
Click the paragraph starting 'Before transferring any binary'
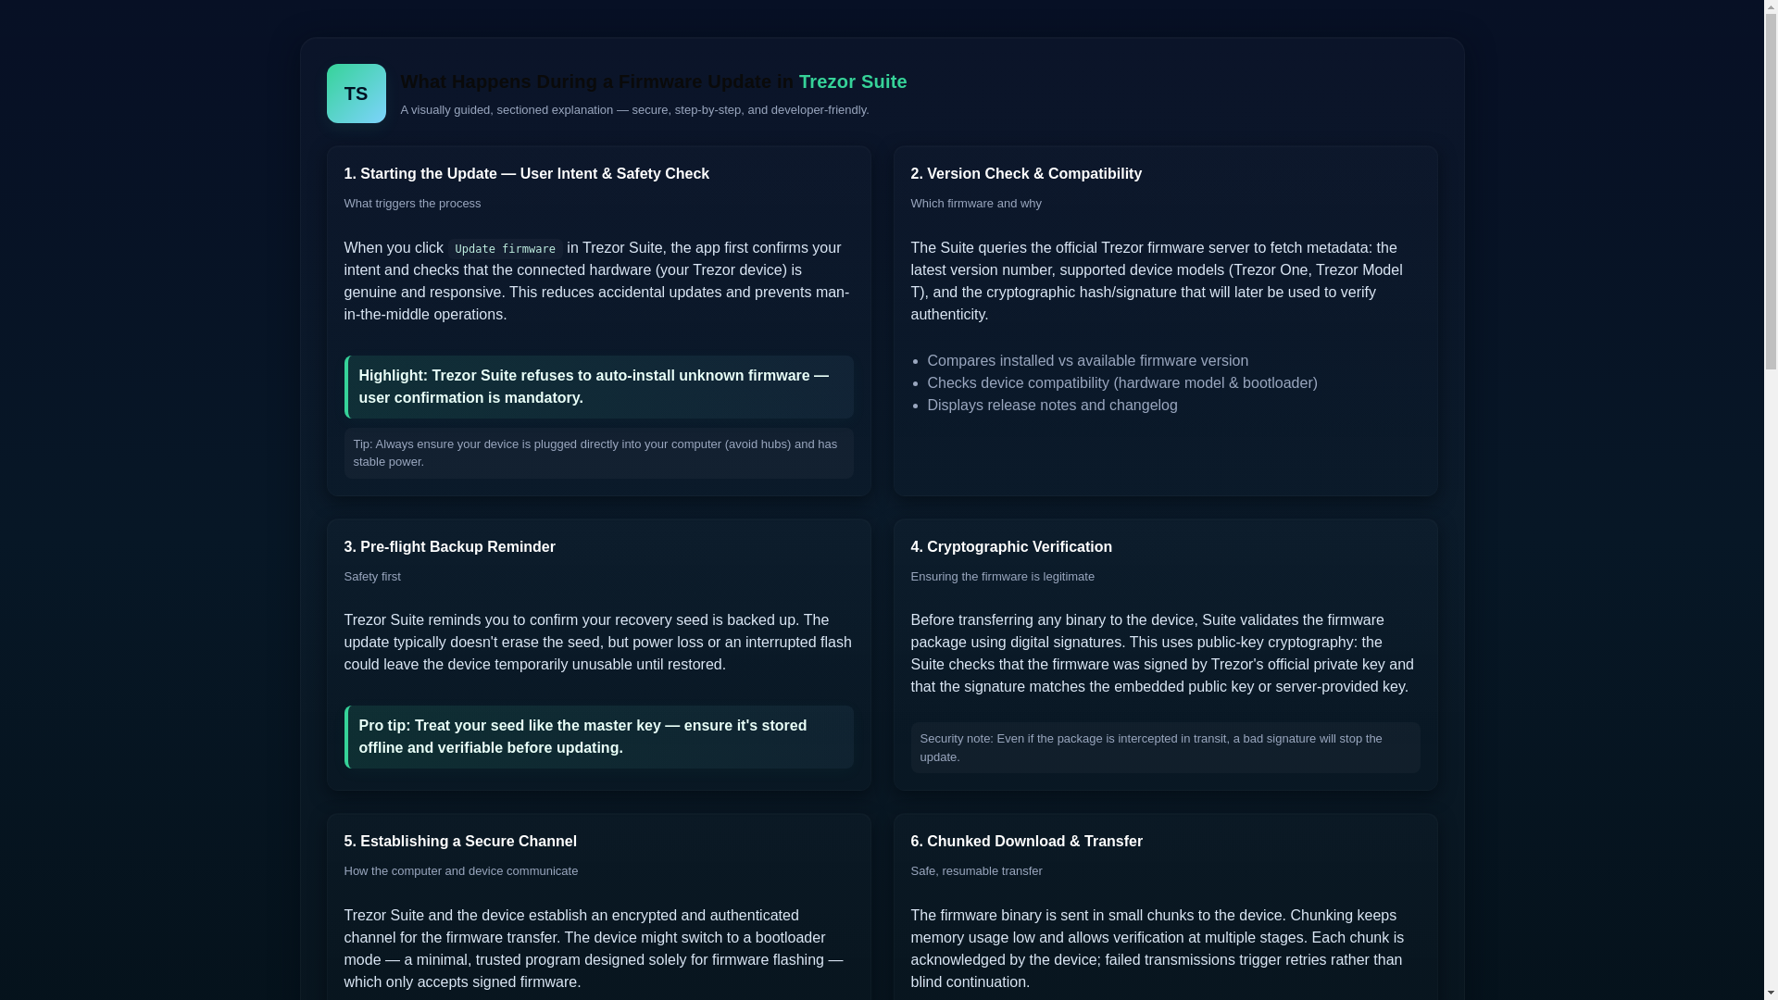click(x=1165, y=654)
